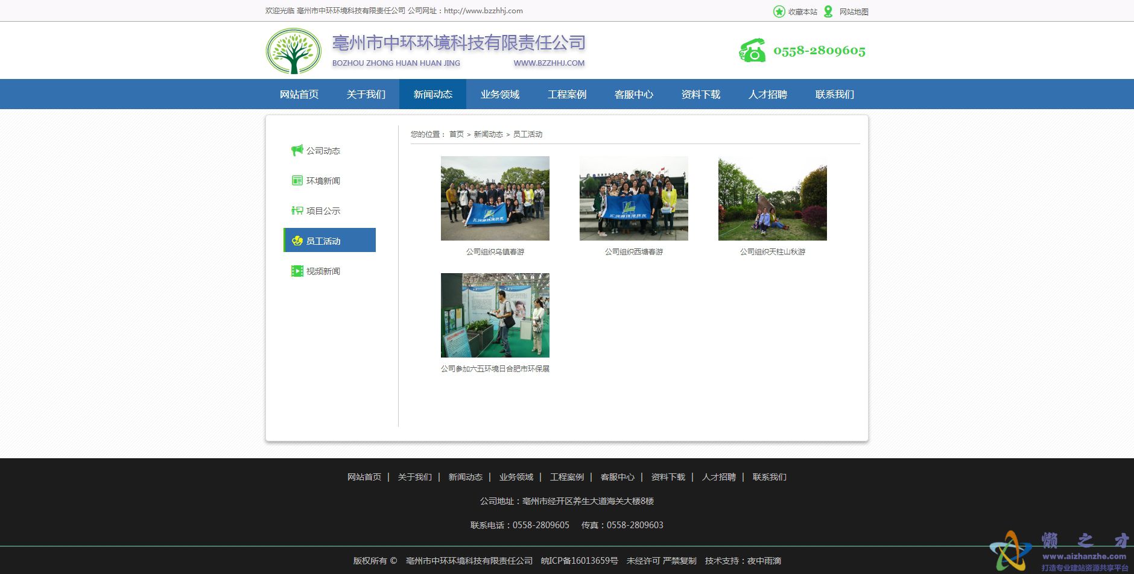Click the megaphone icon beside 公司动态
This screenshot has width=1134, height=574.
coord(297,150)
